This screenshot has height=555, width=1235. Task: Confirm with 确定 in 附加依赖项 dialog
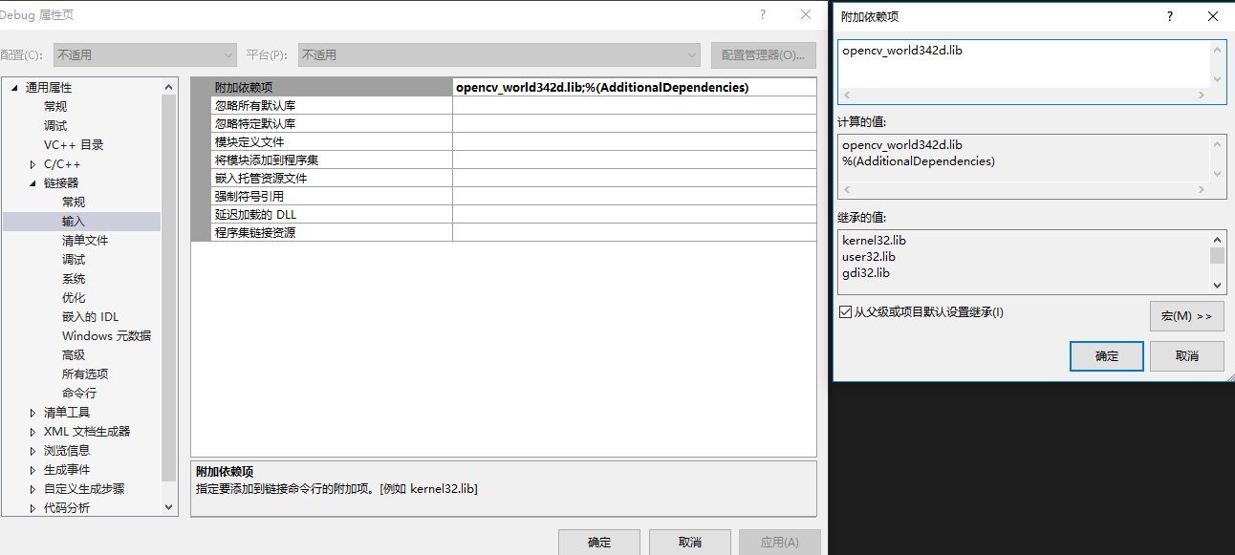click(1106, 356)
